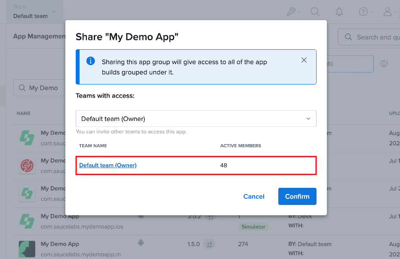This screenshot has height=259, width=400.
Task: Select the red My Demo app thumbnail
Action: tap(27, 166)
